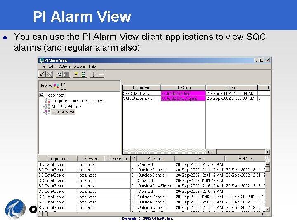297x222 pixels.
Task: Click lower list horizontal scrollbar left arrow
Action: pyautogui.click(x=40, y=214)
